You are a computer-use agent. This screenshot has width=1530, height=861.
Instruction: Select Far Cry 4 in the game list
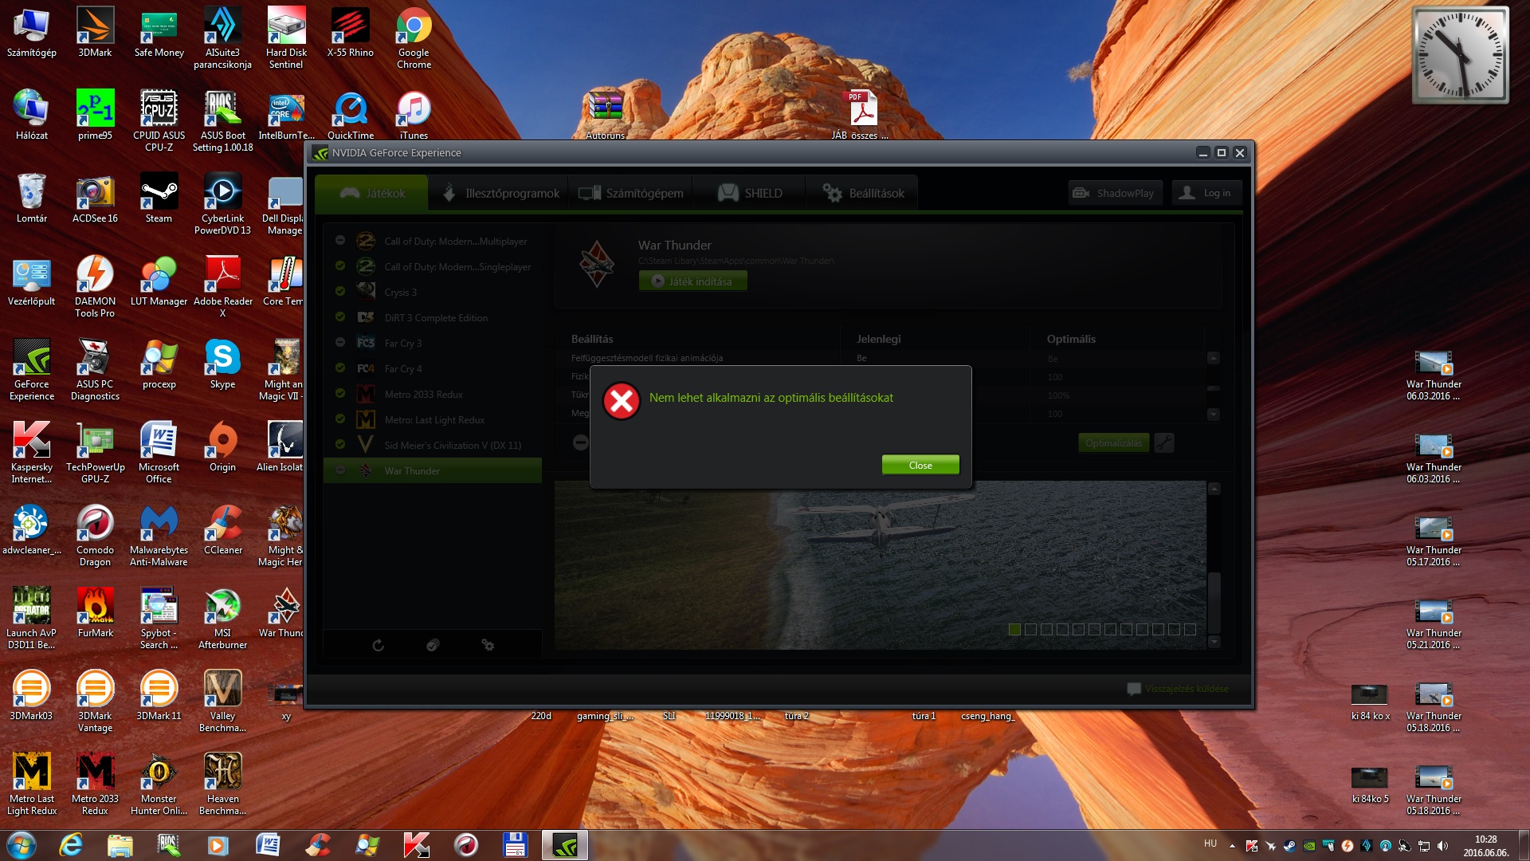point(433,368)
